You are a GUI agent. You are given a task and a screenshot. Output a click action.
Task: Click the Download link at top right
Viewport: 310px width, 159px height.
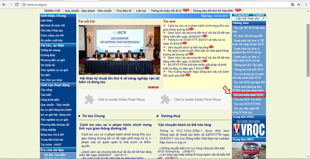tap(241, 15)
